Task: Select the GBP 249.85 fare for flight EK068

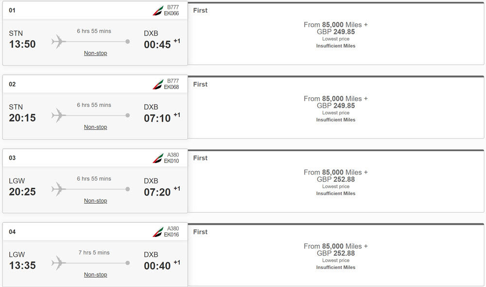Action: [336, 108]
